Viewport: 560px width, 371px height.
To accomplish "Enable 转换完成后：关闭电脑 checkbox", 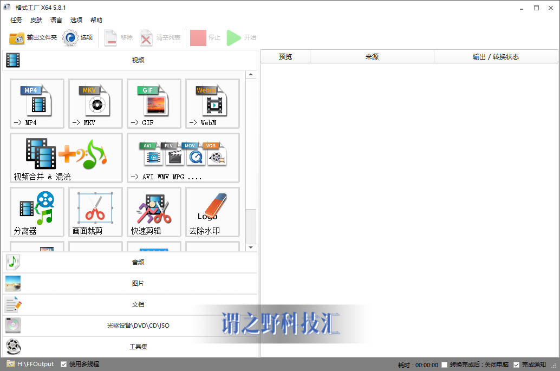I will (445, 365).
